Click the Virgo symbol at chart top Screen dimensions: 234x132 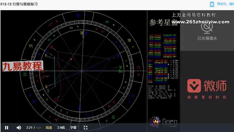coord(82,33)
